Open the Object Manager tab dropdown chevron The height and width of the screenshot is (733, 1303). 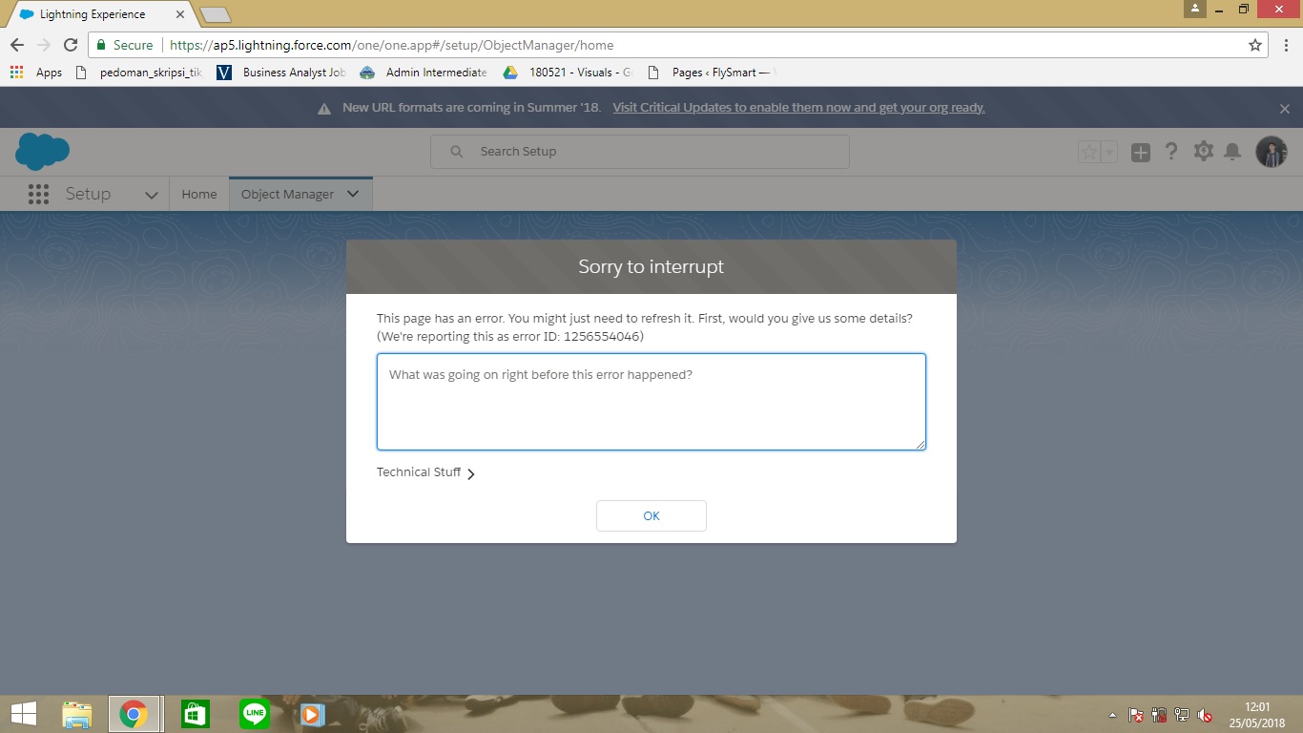coord(353,194)
